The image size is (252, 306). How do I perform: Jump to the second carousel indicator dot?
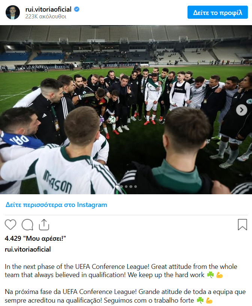[x=121, y=187]
